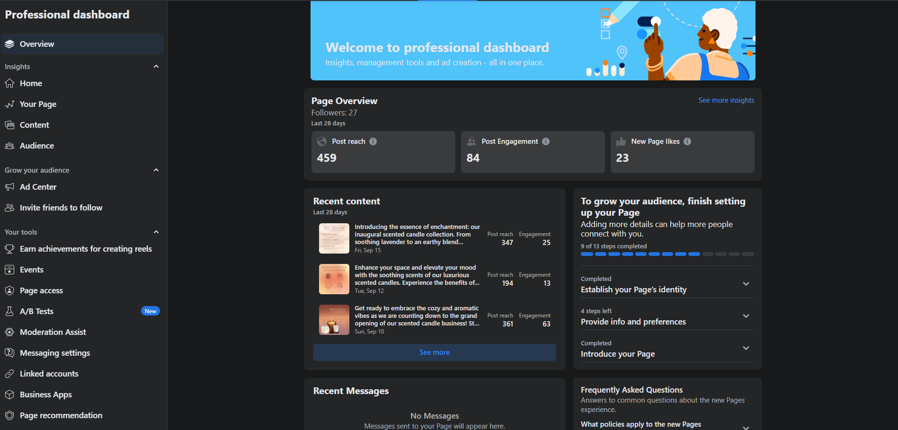The image size is (898, 430).
Task: Click the people icon in Post Engagement card
Action: pos(471,141)
